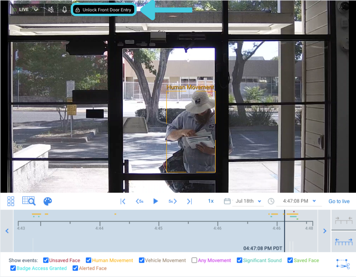Open the motion search grid magnifier tool
This screenshot has height=277, width=356.
tap(29, 201)
